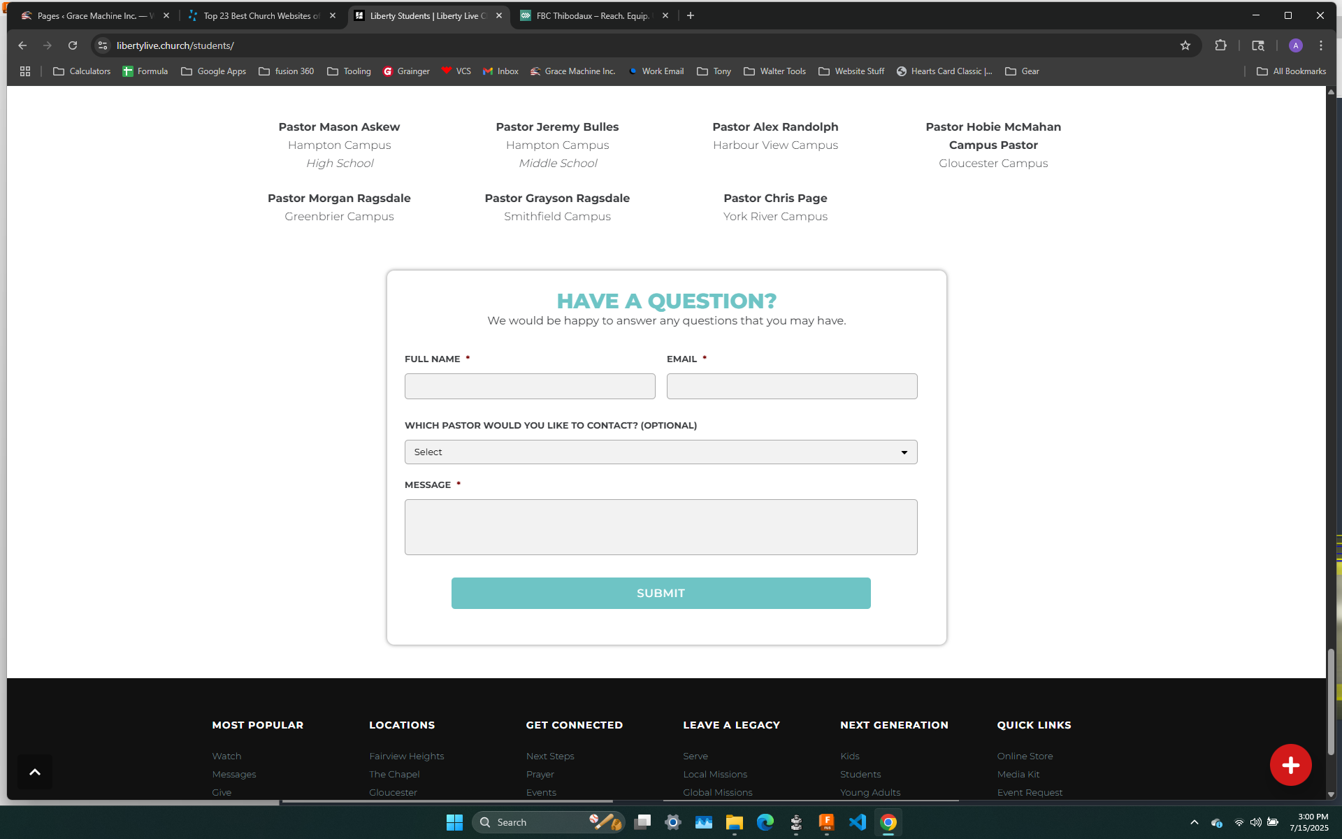Click the Full Name input field
Image resolution: width=1342 pixels, height=839 pixels.
(x=529, y=387)
